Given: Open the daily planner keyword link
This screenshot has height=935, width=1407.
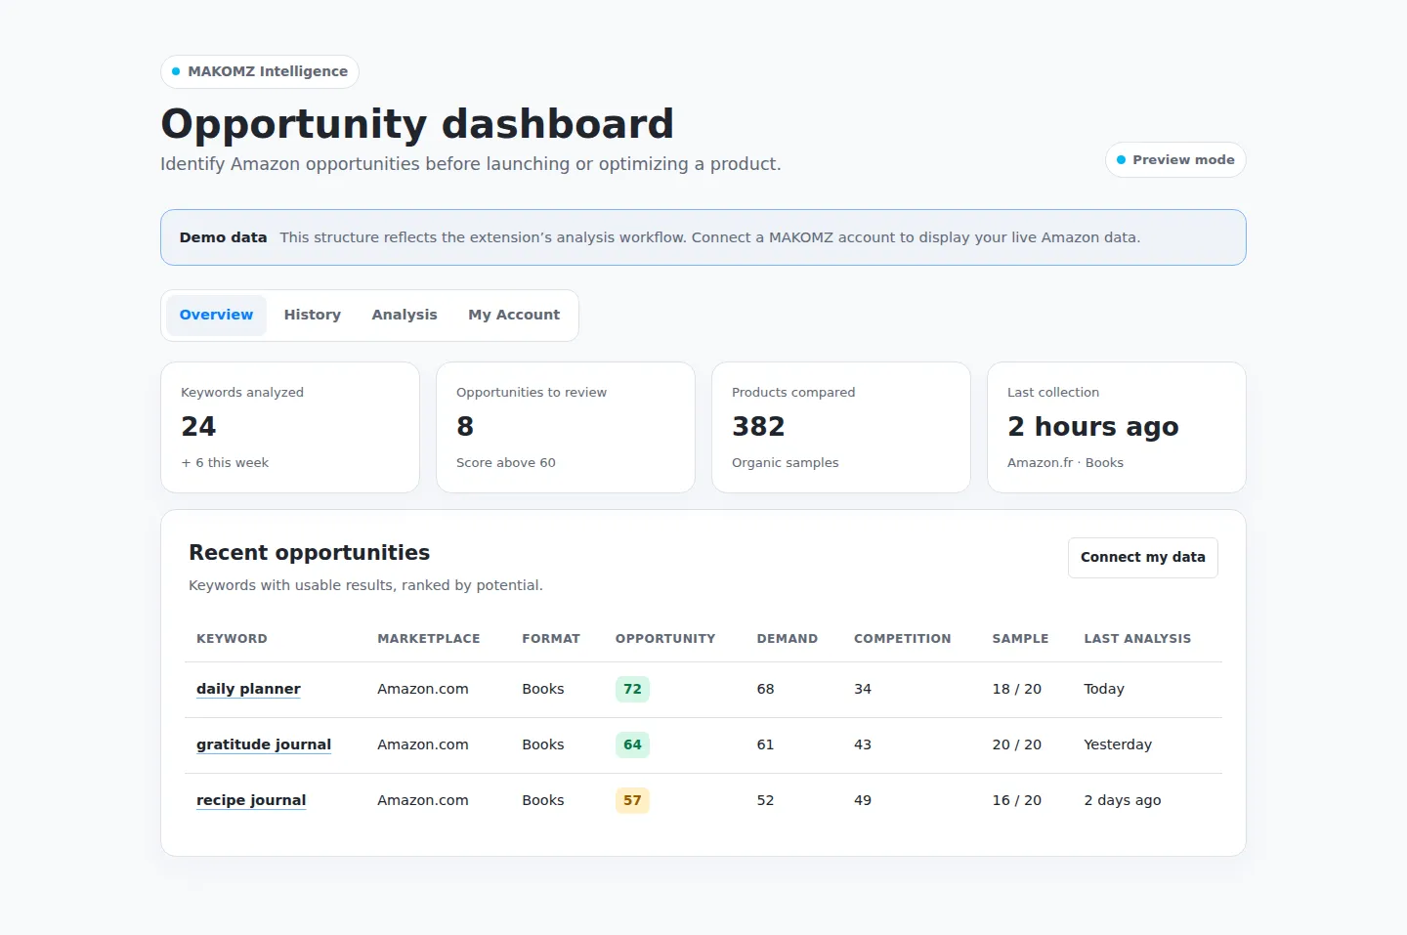Looking at the screenshot, I should coord(248,689).
